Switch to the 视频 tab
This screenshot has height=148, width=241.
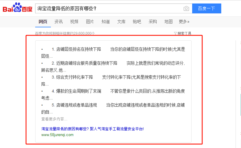point(74,22)
